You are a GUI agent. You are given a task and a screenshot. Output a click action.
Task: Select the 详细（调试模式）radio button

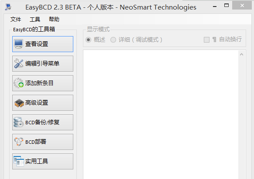click(113, 40)
